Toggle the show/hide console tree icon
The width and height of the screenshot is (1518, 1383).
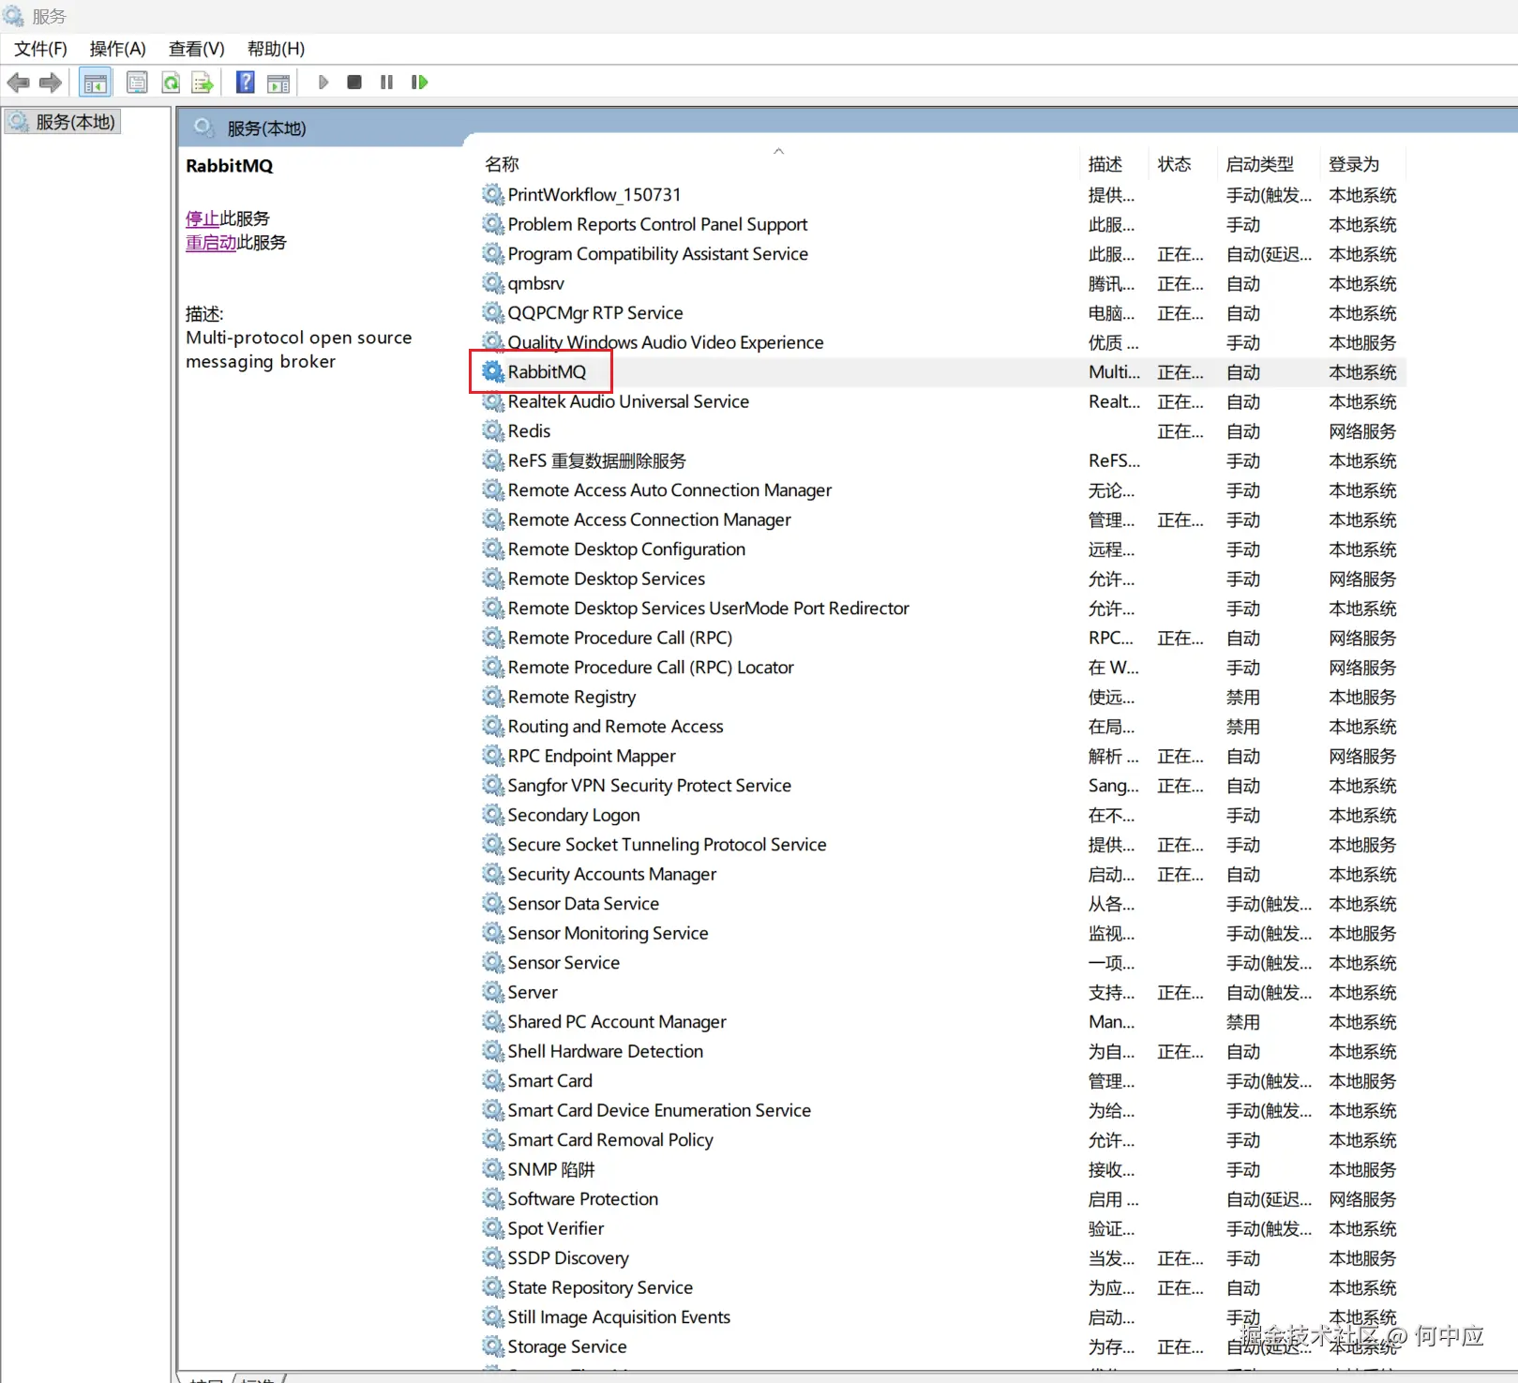pos(96,83)
